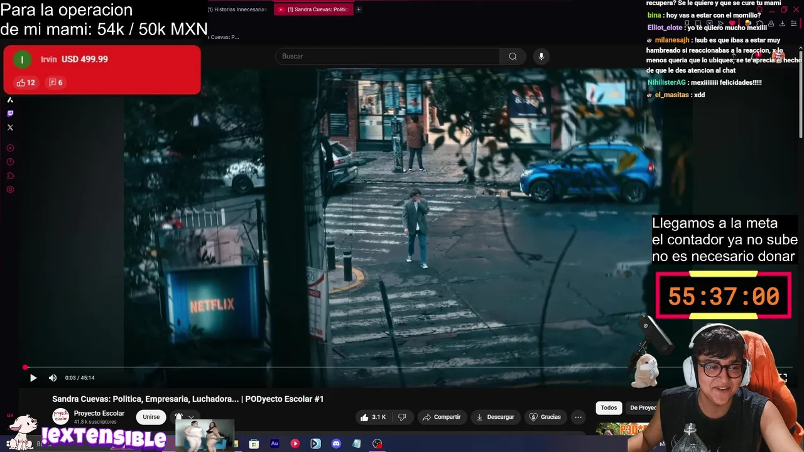Click the heart icon in browser toolbar
This screenshot has width=804, height=452.
point(732,23)
